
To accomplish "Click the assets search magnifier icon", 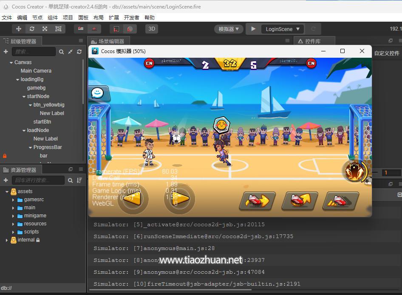I will point(70,180).
